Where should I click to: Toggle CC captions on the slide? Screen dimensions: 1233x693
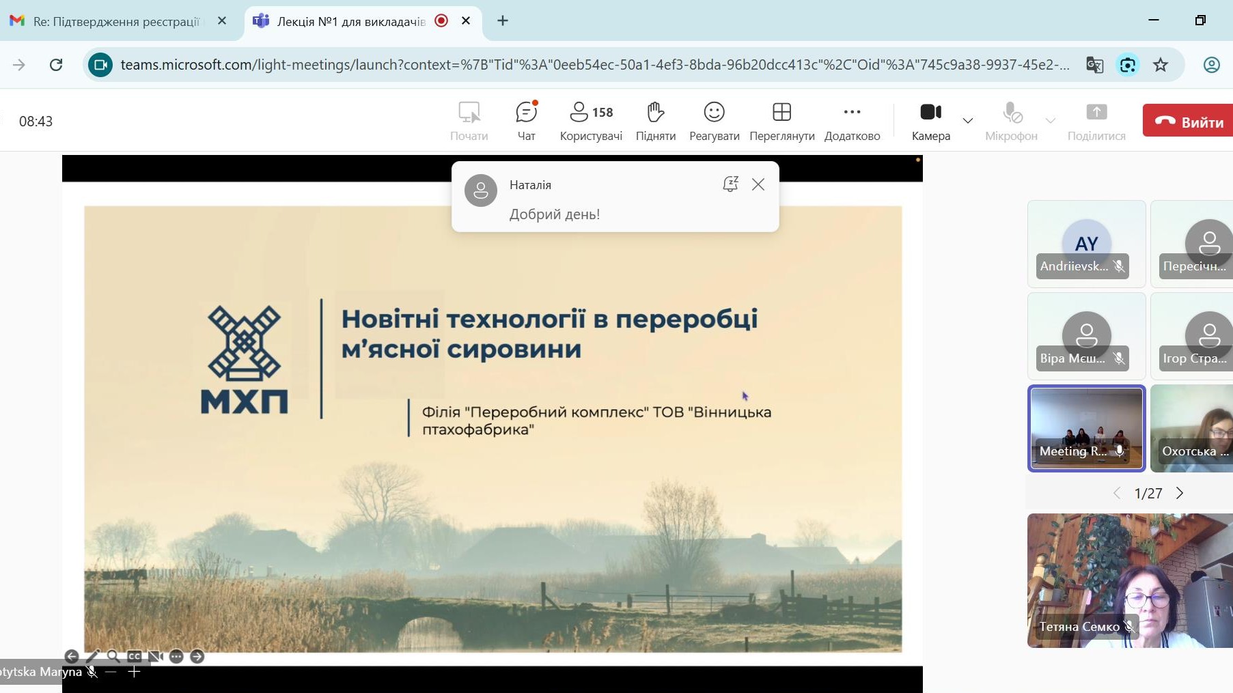point(135,656)
